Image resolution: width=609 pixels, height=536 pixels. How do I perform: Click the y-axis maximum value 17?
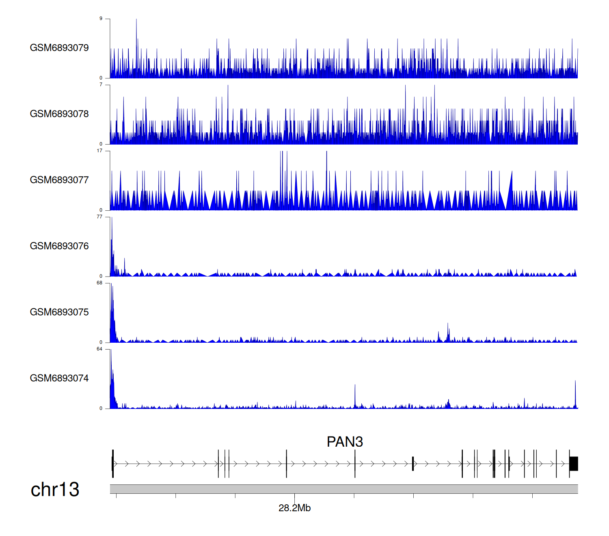(x=99, y=151)
